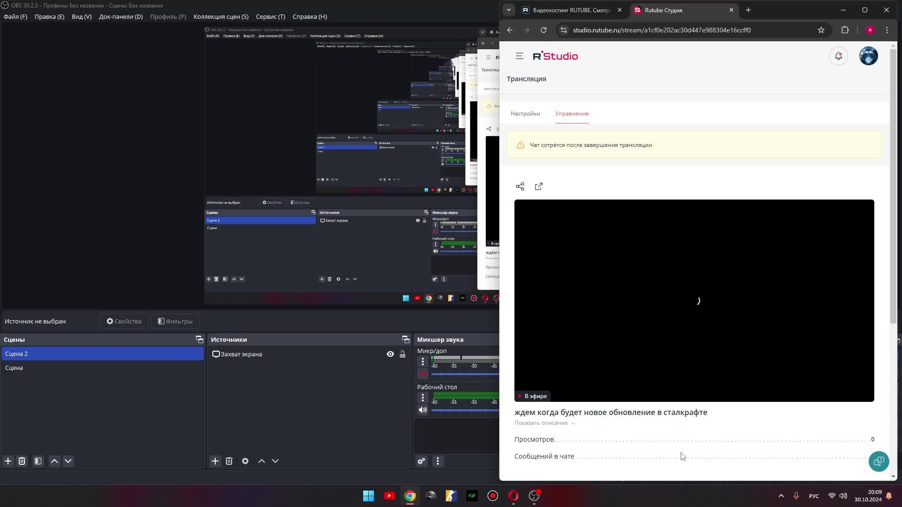Open the chat support floating button
This screenshot has height=507, width=902.
[879, 461]
